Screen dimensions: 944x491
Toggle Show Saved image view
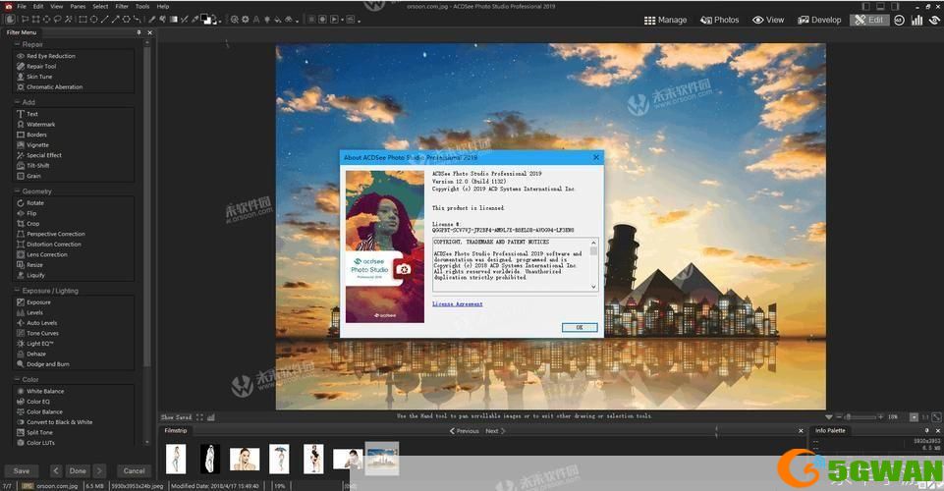176,417
